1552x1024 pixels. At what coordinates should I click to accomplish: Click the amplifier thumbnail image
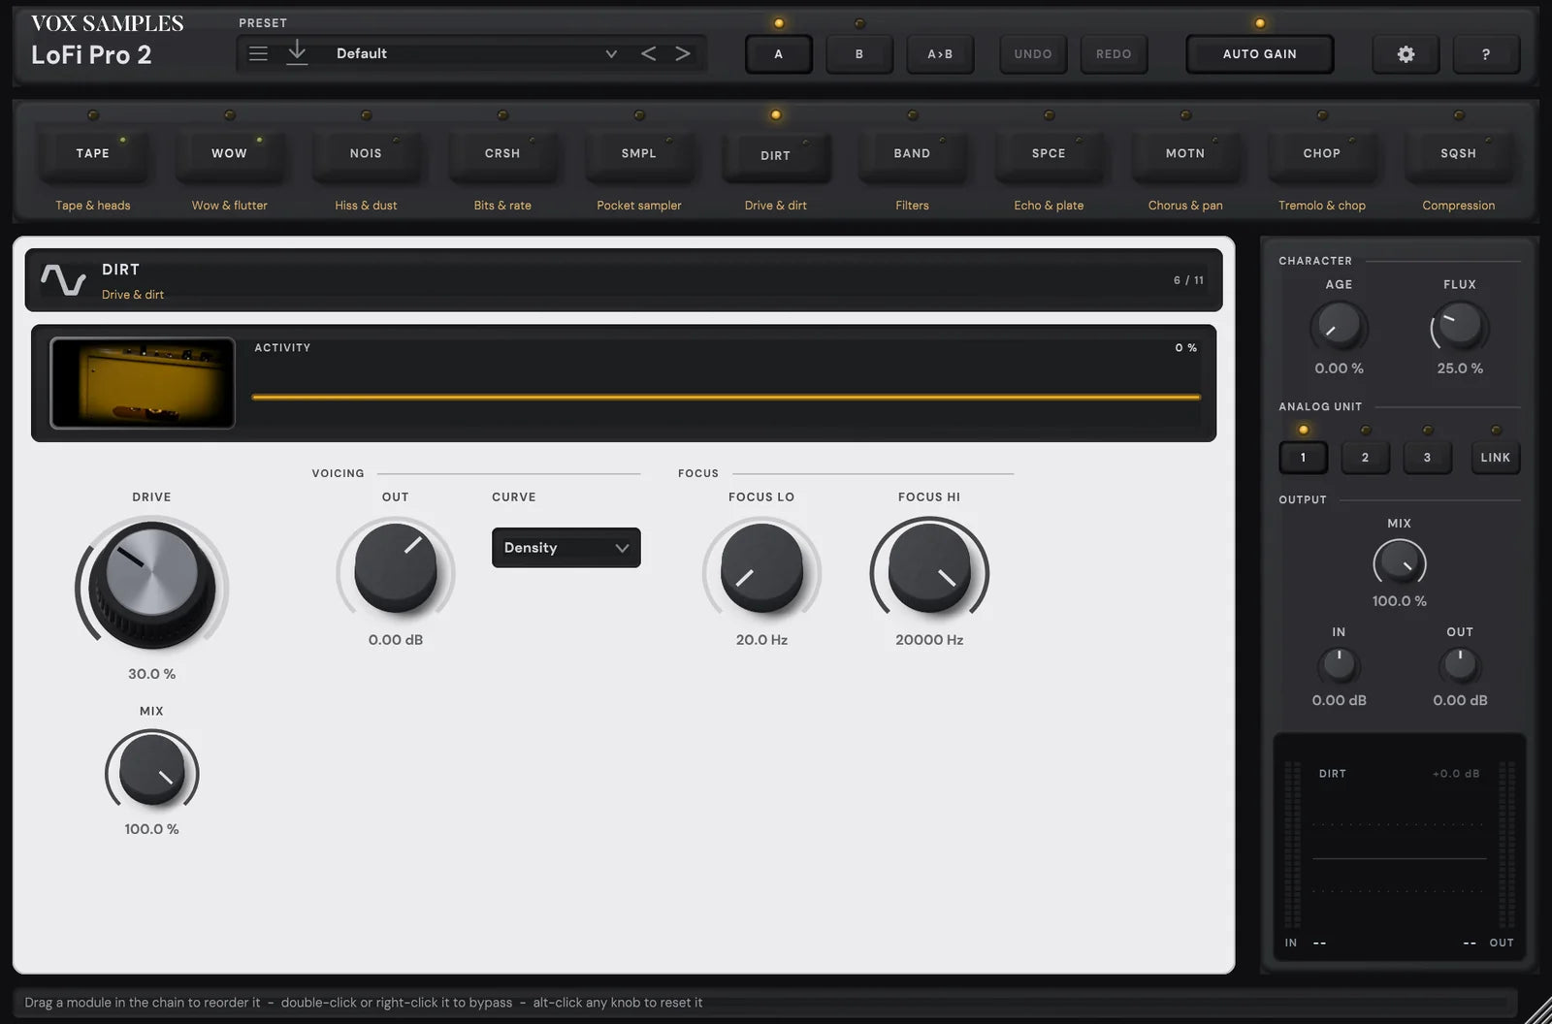click(x=143, y=383)
